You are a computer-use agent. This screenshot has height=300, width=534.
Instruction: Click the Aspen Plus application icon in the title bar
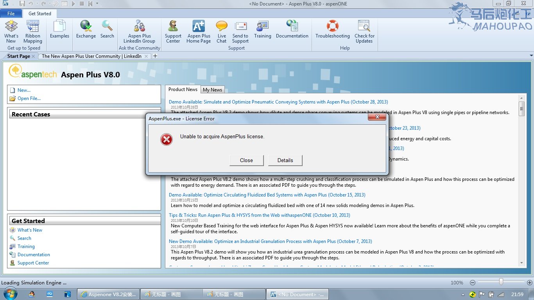click(5, 4)
